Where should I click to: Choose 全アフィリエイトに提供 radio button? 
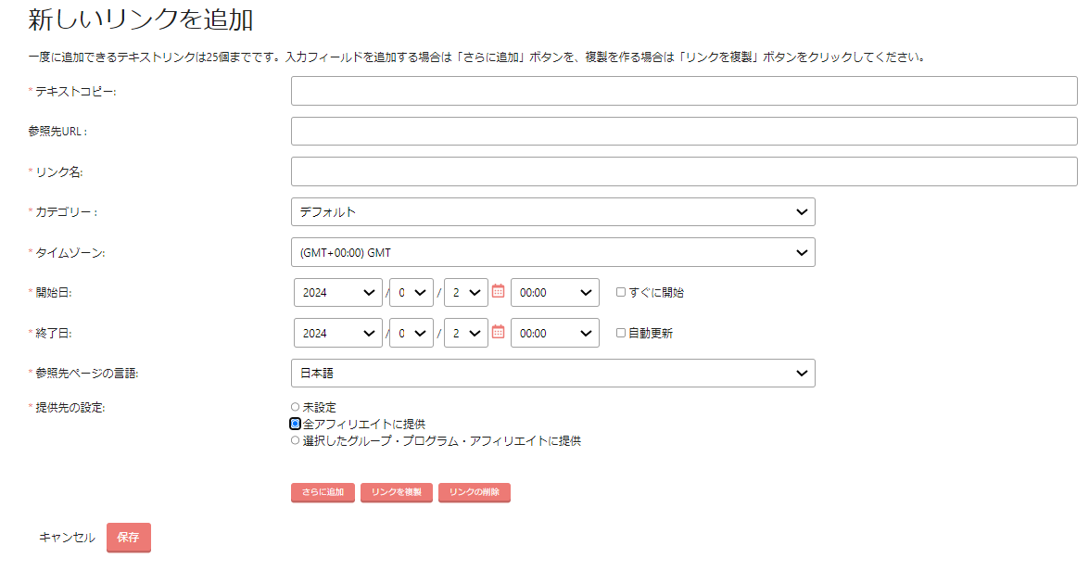(x=296, y=424)
